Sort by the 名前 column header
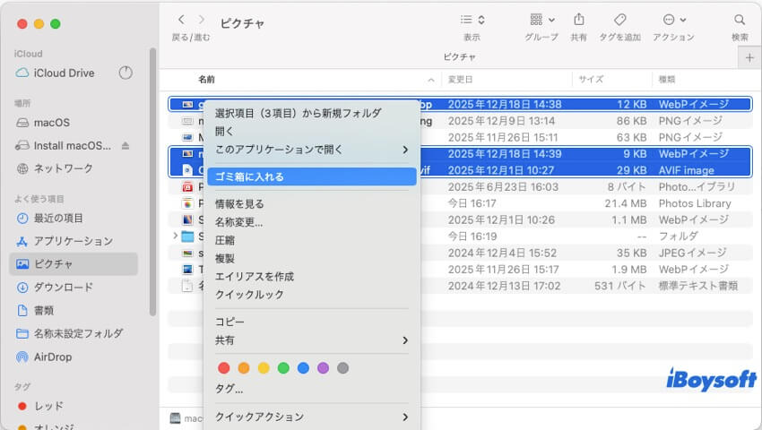 coord(206,79)
